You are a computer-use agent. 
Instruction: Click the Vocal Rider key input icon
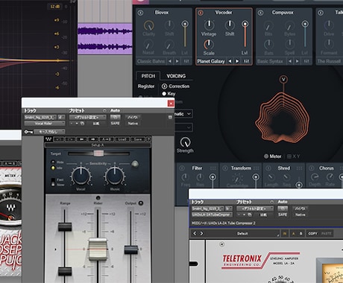[x=28, y=132]
